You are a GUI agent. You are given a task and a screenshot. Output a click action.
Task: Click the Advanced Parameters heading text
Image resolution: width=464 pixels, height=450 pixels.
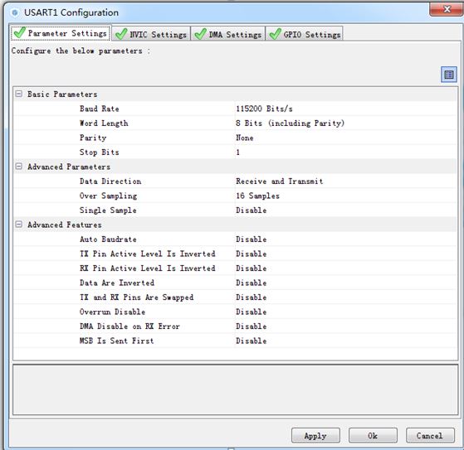point(69,167)
